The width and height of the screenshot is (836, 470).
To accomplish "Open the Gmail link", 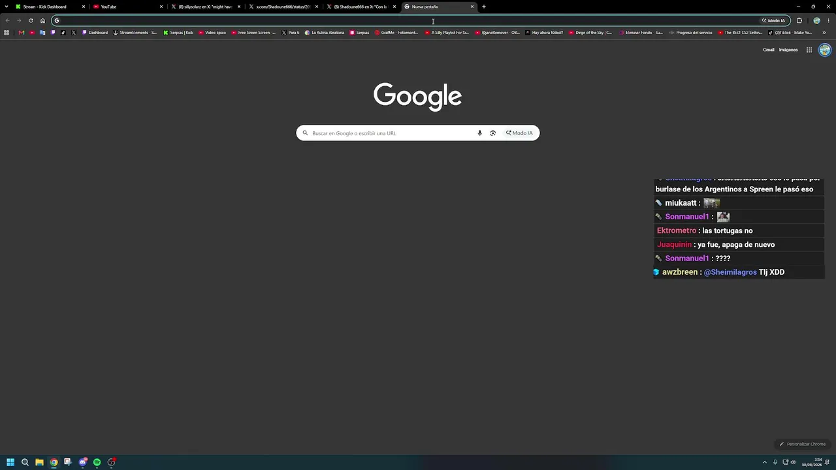I will pyautogui.click(x=769, y=50).
